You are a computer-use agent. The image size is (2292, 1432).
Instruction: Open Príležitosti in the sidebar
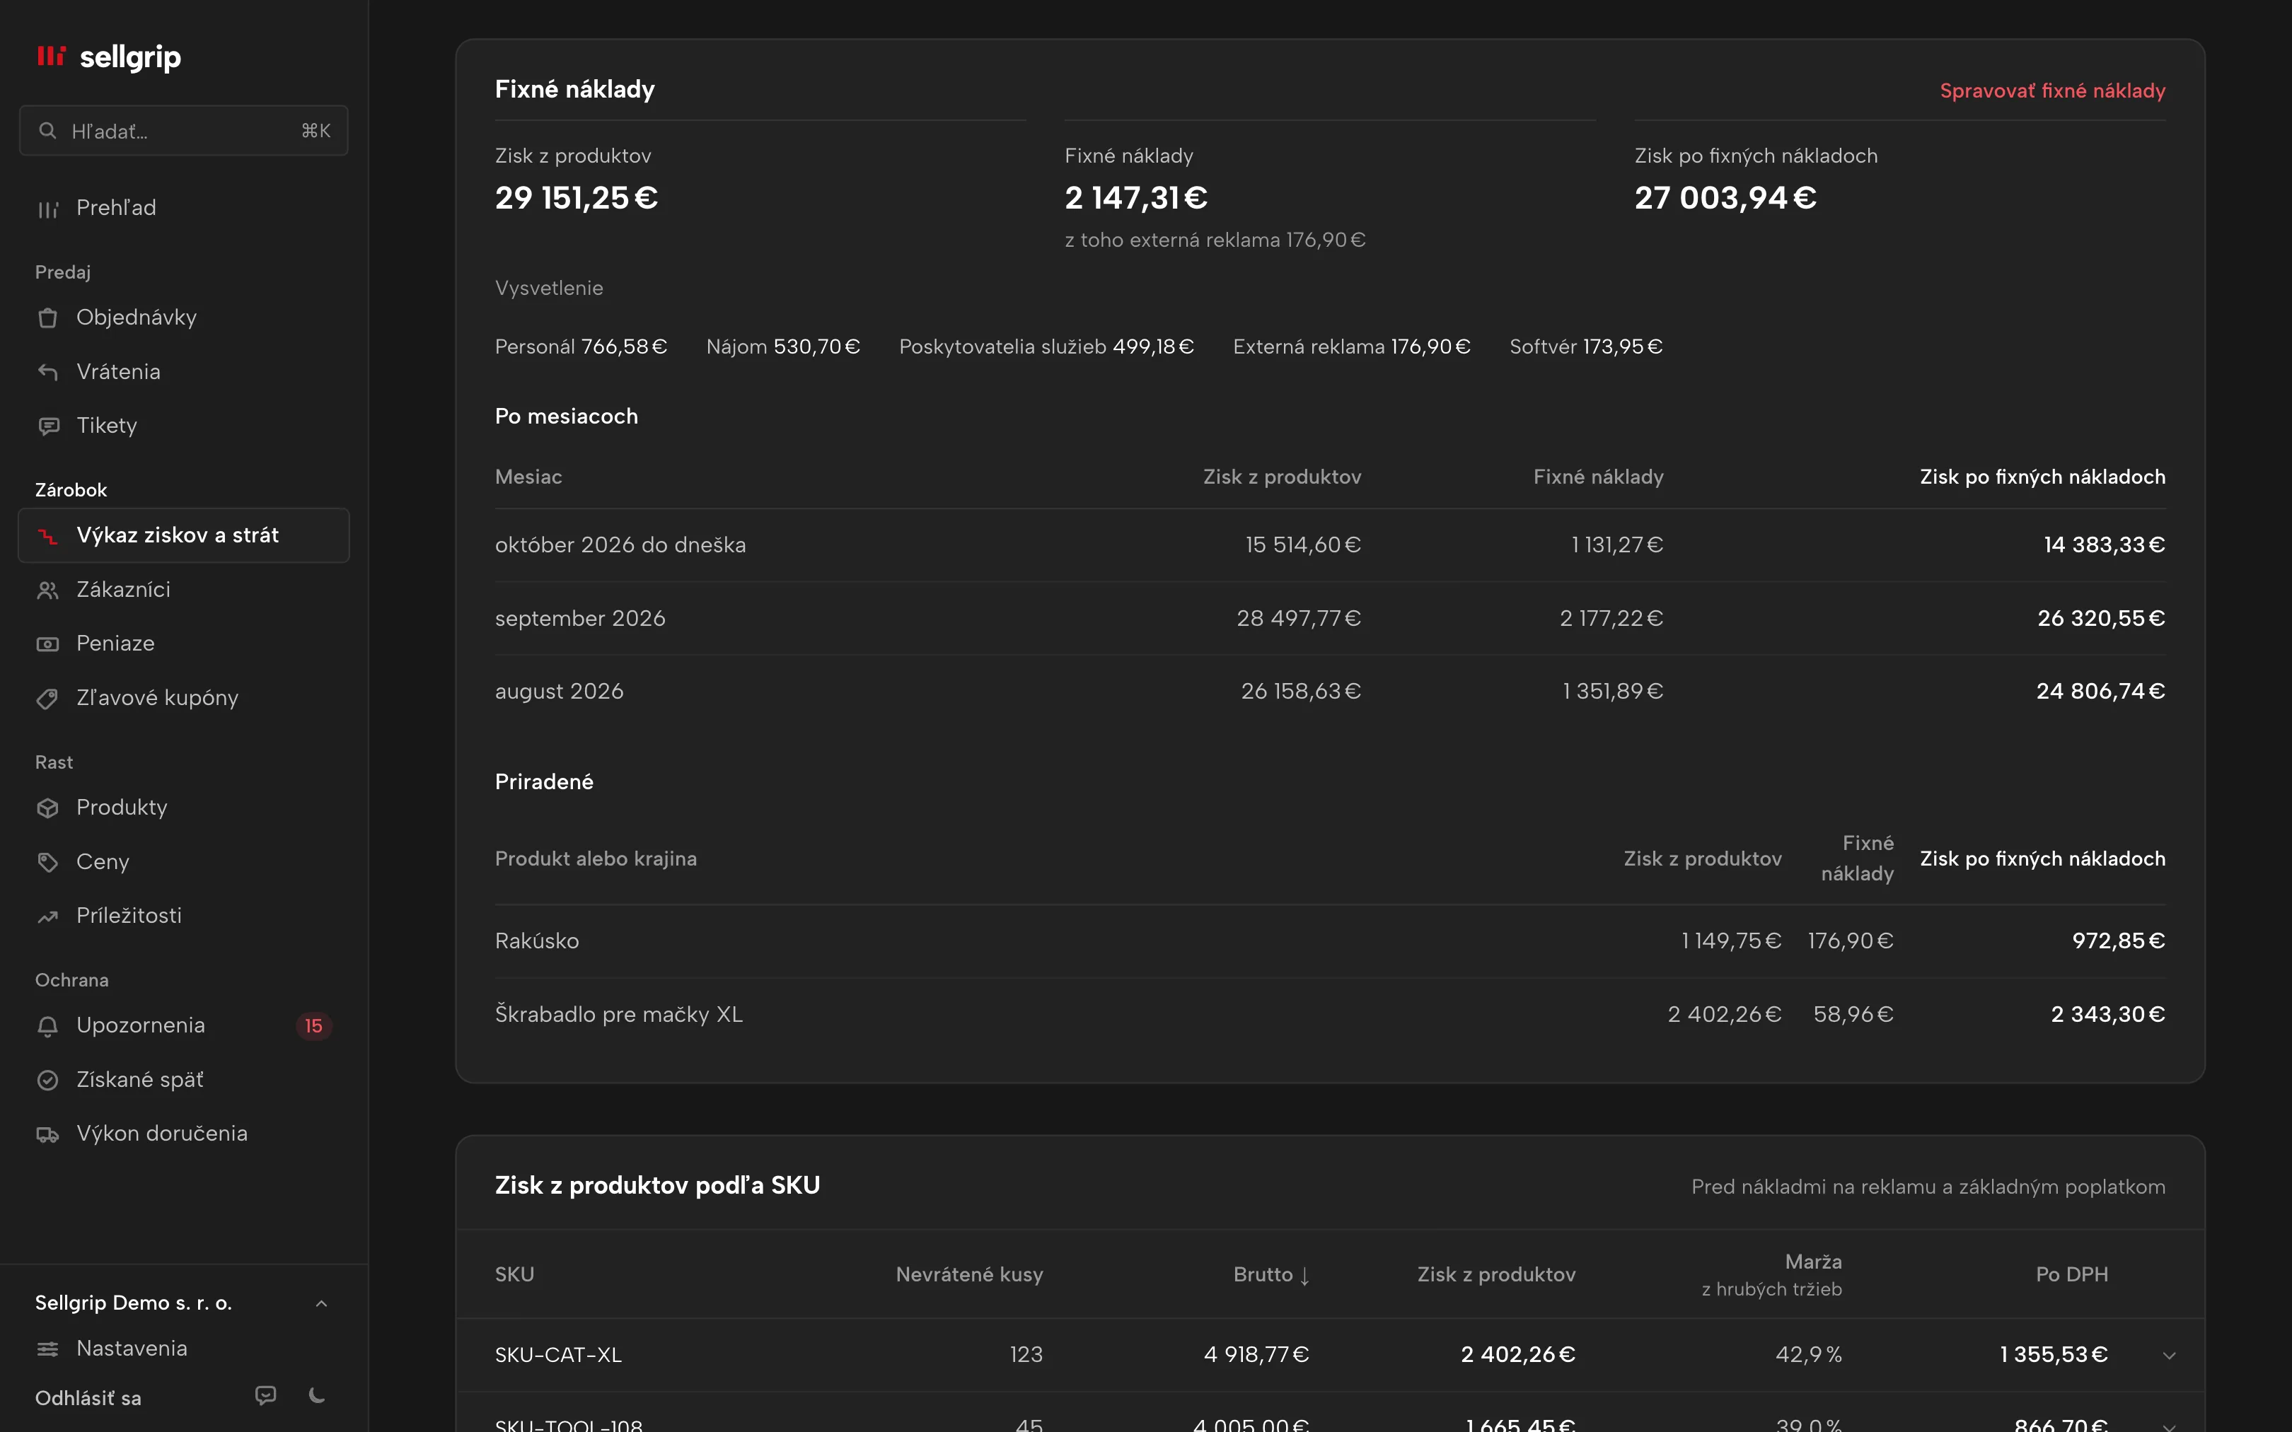[x=183, y=916]
